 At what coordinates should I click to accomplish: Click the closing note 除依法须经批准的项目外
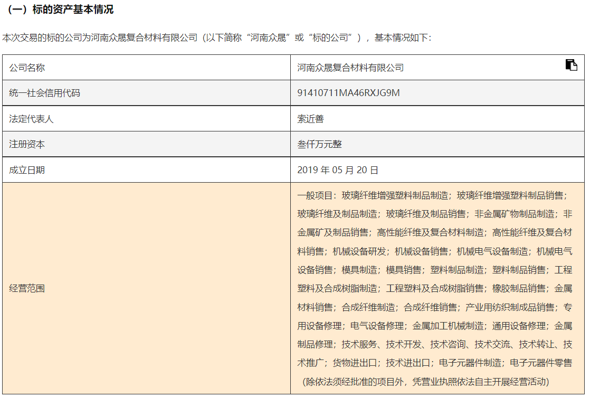click(x=425, y=382)
